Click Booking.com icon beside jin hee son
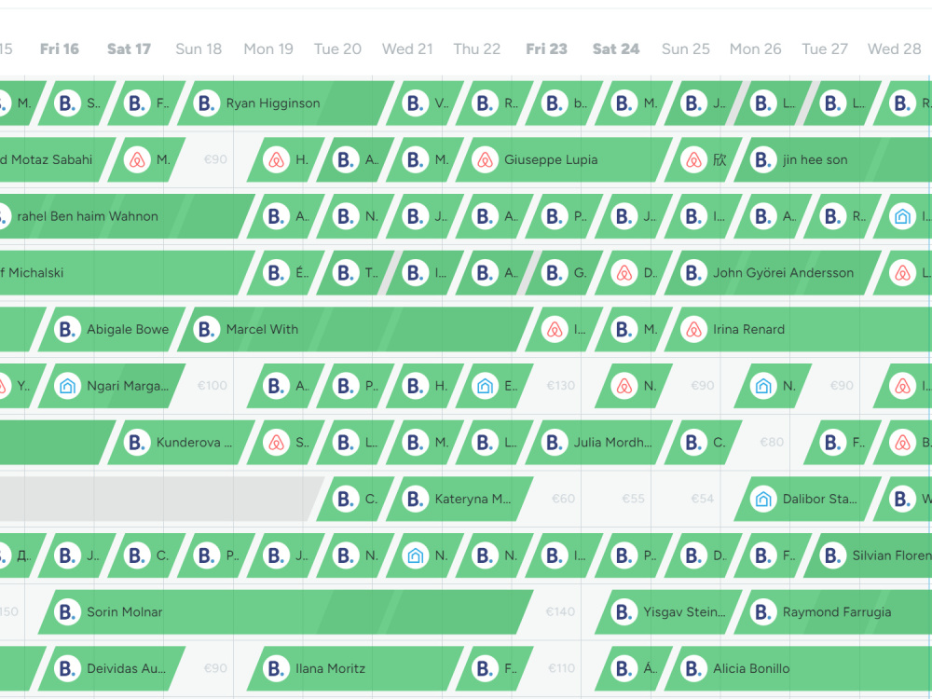The width and height of the screenshot is (932, 699). 762,160
